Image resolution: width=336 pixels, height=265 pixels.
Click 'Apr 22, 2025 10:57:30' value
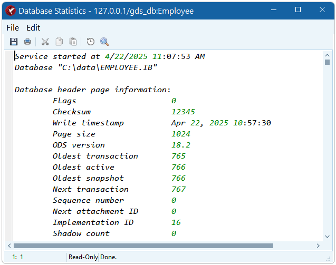(x=221, y=123)
